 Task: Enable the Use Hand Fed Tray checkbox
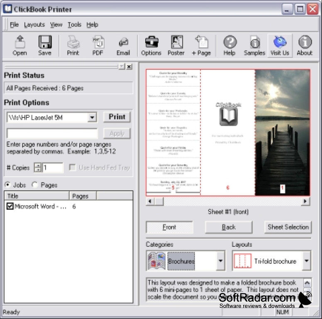(x=72, y=167)
